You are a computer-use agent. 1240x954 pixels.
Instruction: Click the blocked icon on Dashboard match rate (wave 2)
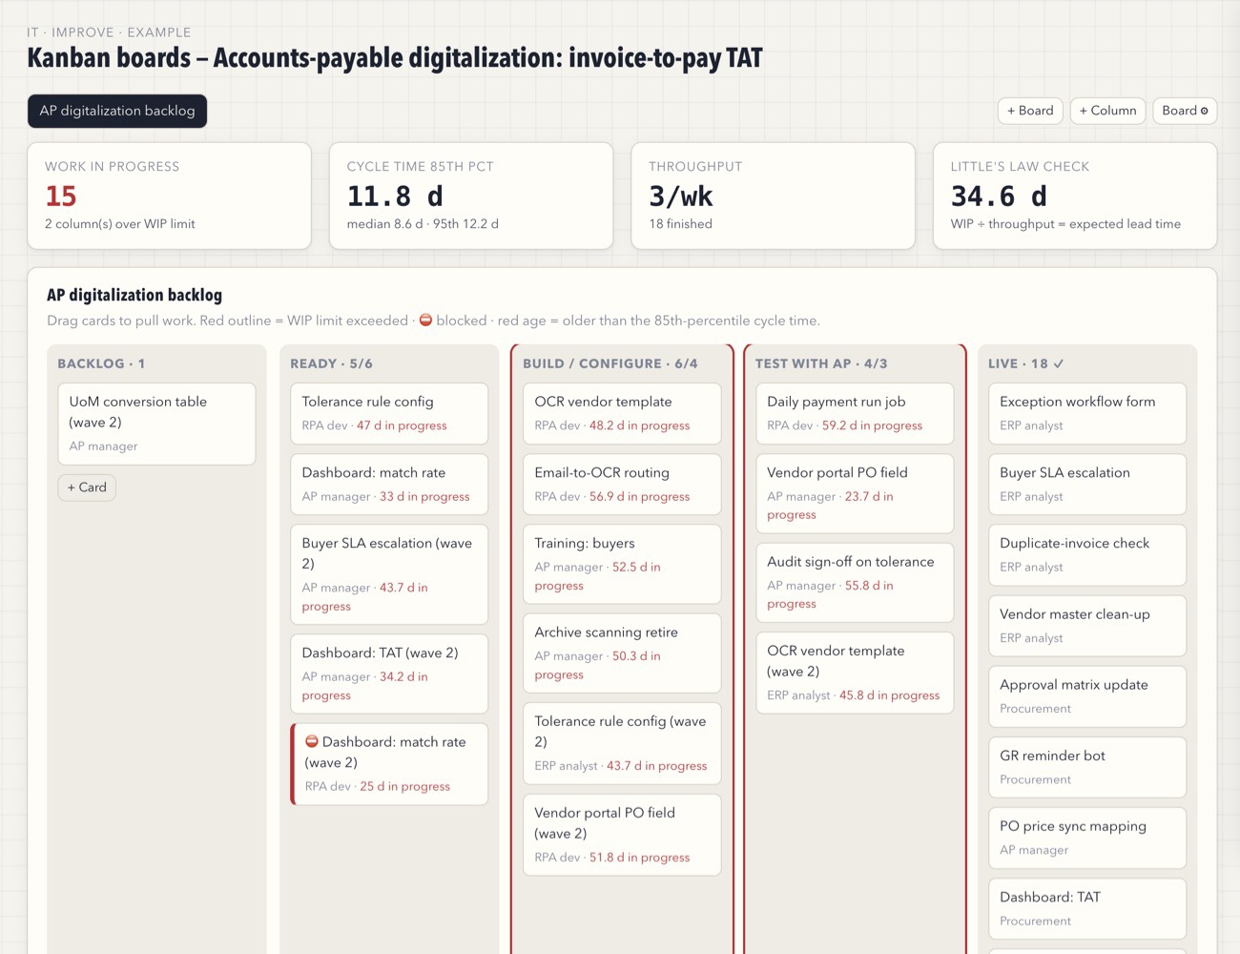tap(311, 741)
